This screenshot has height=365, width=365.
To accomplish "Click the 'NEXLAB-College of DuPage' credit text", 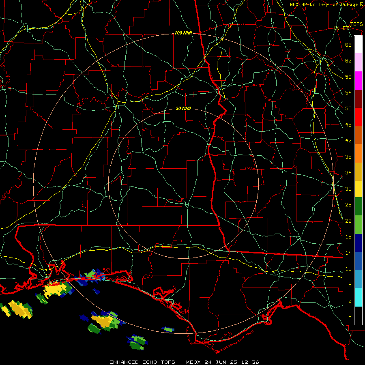I will (x=324, y=4).
